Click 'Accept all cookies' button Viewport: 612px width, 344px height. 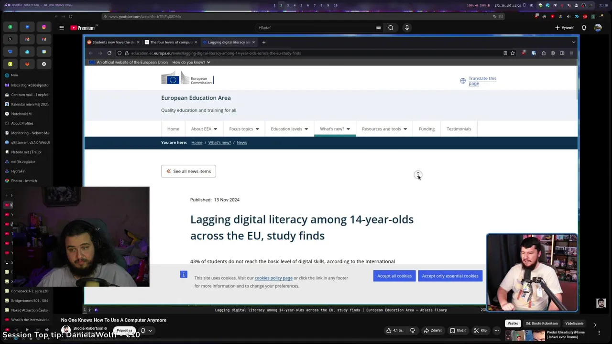pos(394,276)
